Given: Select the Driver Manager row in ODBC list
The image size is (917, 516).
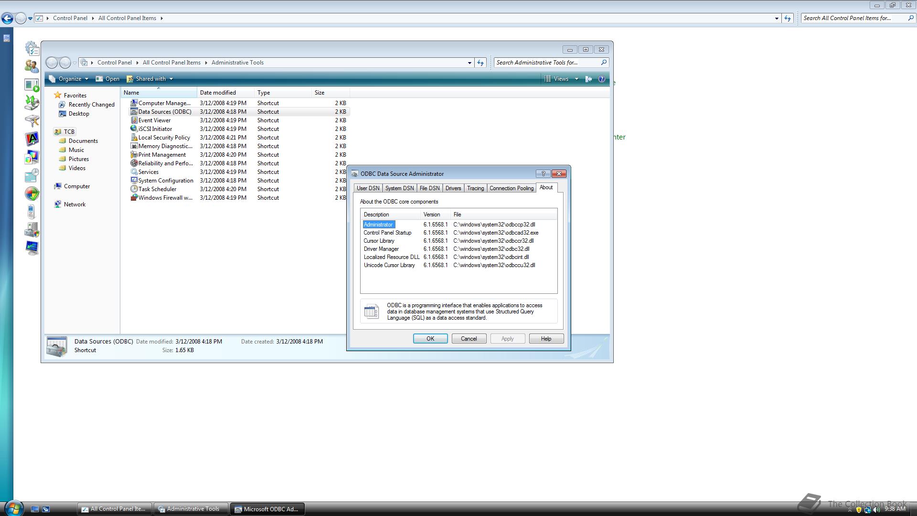Looking at the screenshot, I should (x=458, y=249).
